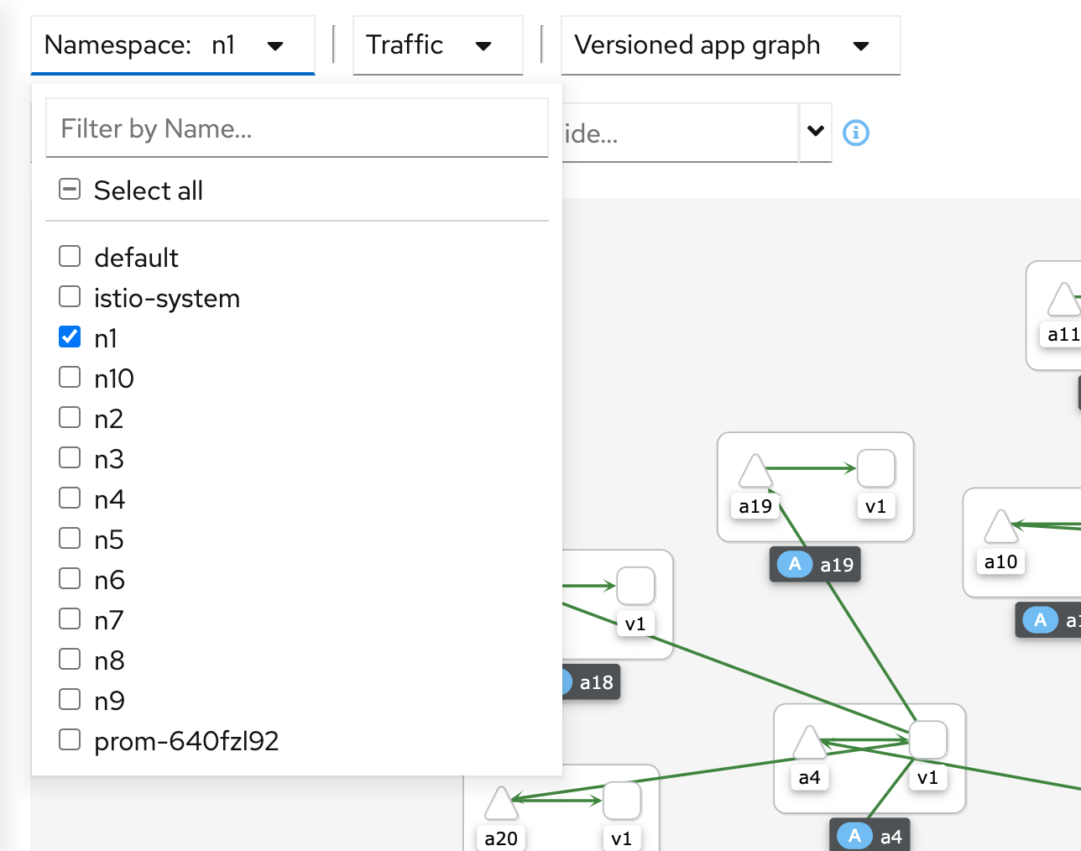Check the n10 namespace checkbox
Viewport: 1081px width, 851px height.
(x=70, y=377)
